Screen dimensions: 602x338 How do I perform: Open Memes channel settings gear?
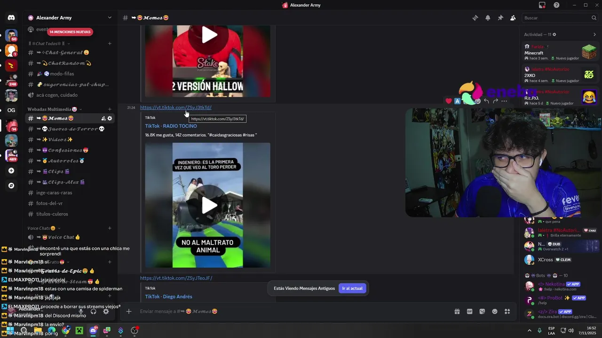pos(110,118)
